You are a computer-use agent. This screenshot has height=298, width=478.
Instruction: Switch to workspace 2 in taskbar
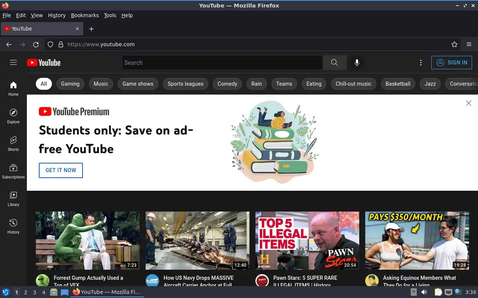coord(25,292)
